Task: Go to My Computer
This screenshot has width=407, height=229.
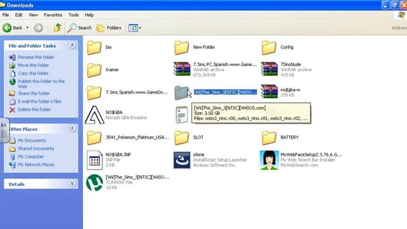Action: click(x=31, y=156)
